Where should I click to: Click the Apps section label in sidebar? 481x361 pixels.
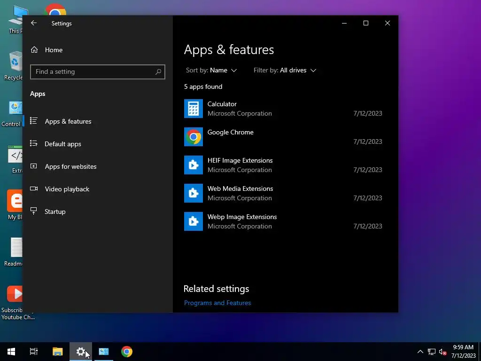click(38, 94)
